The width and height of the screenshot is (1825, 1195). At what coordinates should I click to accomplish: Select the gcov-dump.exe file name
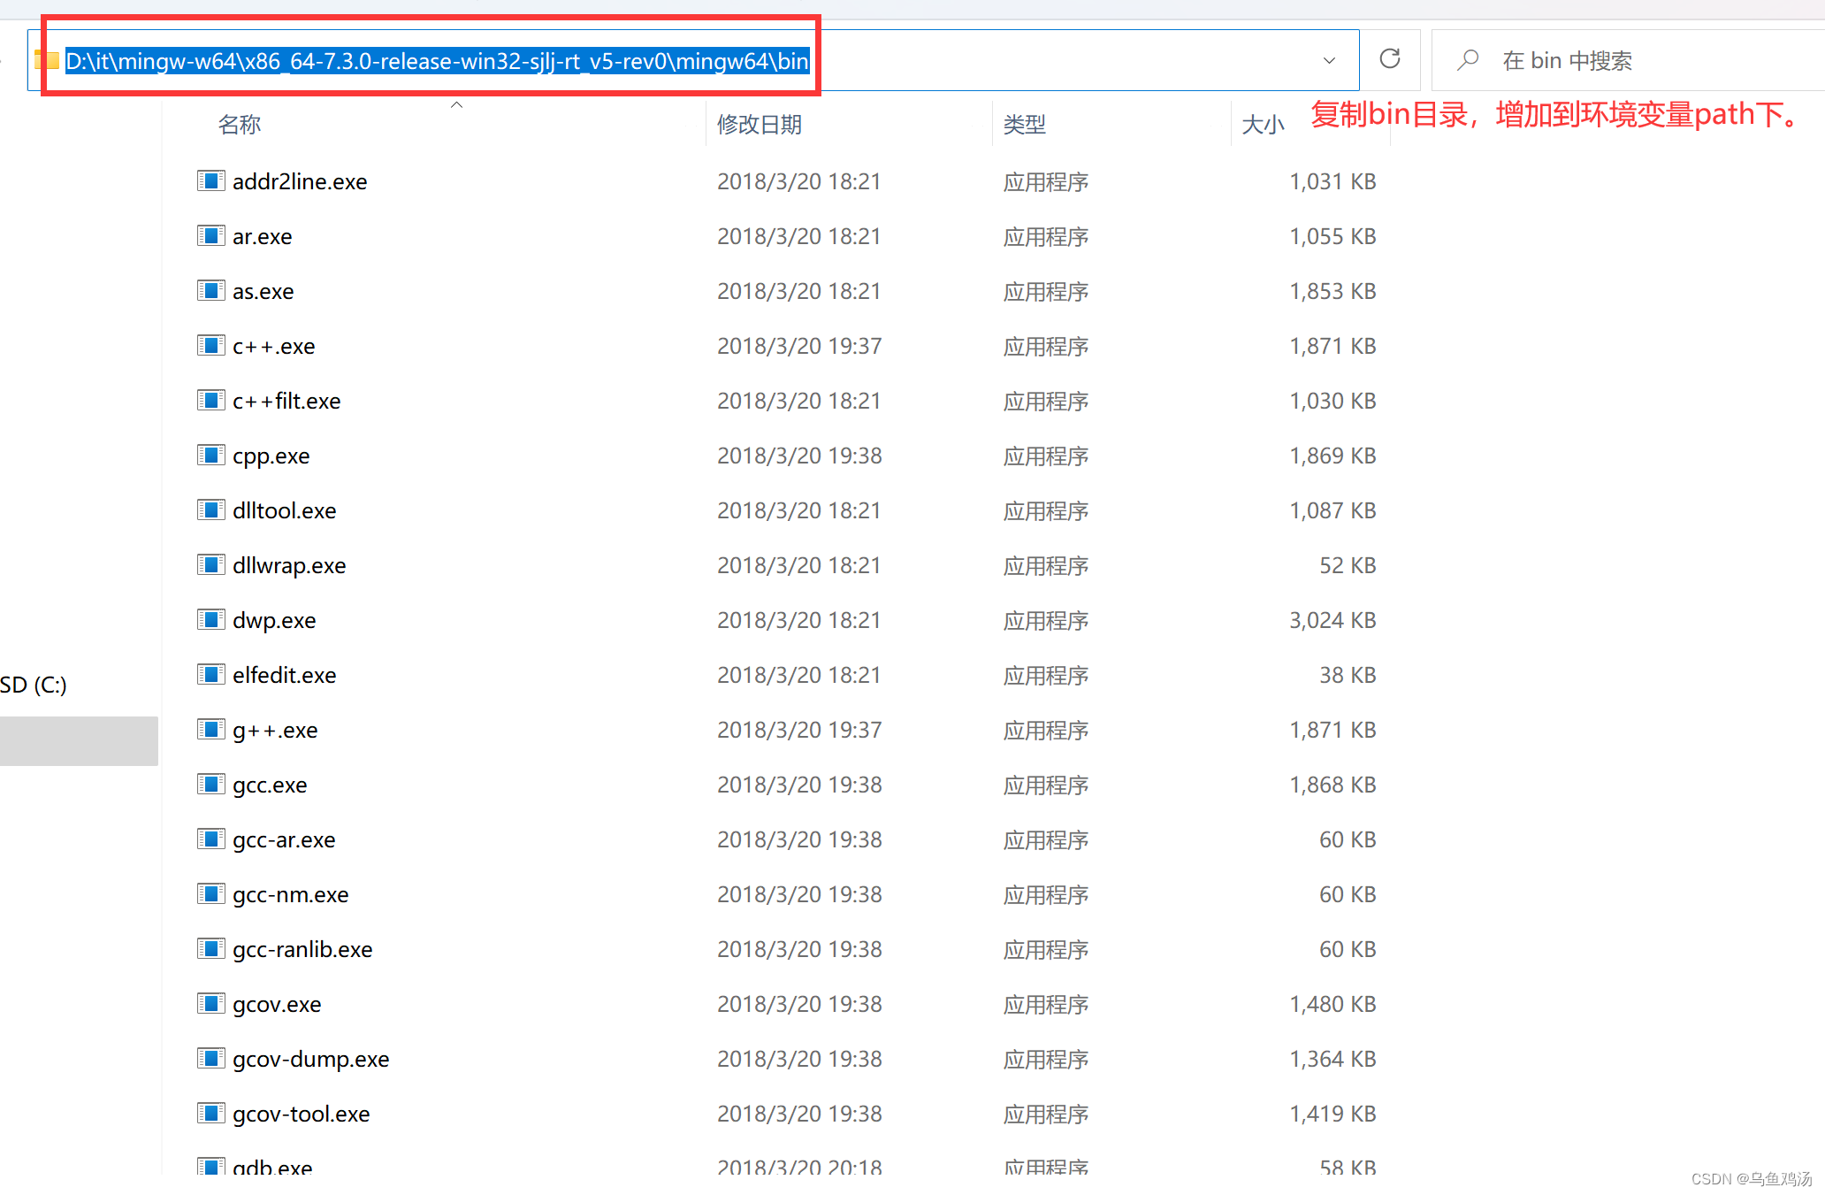[x=310, y=1059]
